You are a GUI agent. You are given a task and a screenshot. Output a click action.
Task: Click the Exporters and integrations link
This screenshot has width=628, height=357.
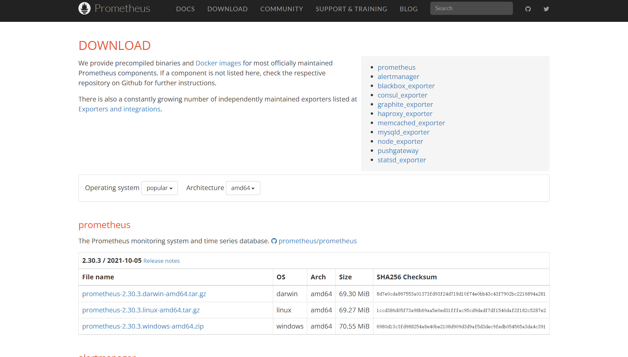(119, 109)
